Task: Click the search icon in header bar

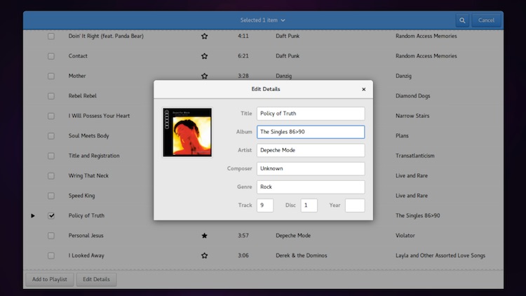Action: [462, 20]
